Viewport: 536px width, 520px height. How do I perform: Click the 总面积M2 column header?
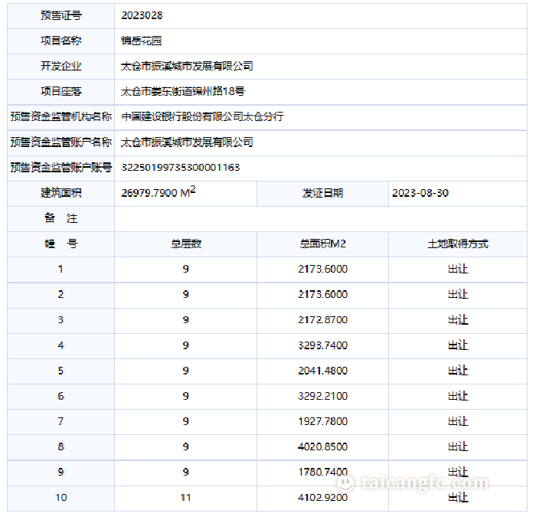[x=322, y=244]
